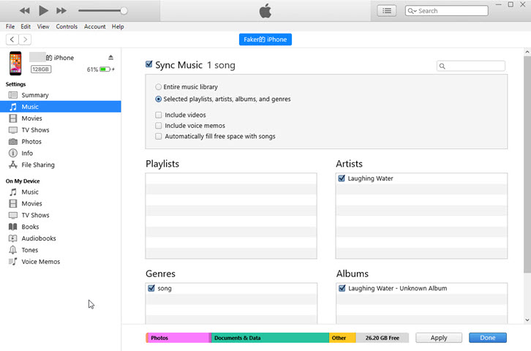Open the Account menu

pos(95,26)
